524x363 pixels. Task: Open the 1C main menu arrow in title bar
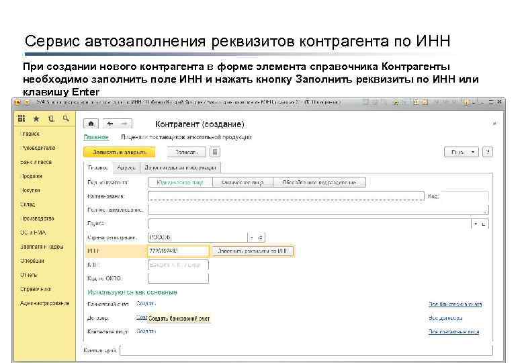(27, 102)
